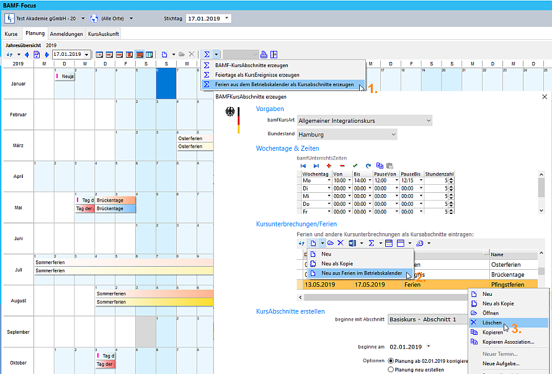Select the 'Planung ab 02.01.2019 korrigieren' radio option
552x374 pixels.
tap(391, 360)
